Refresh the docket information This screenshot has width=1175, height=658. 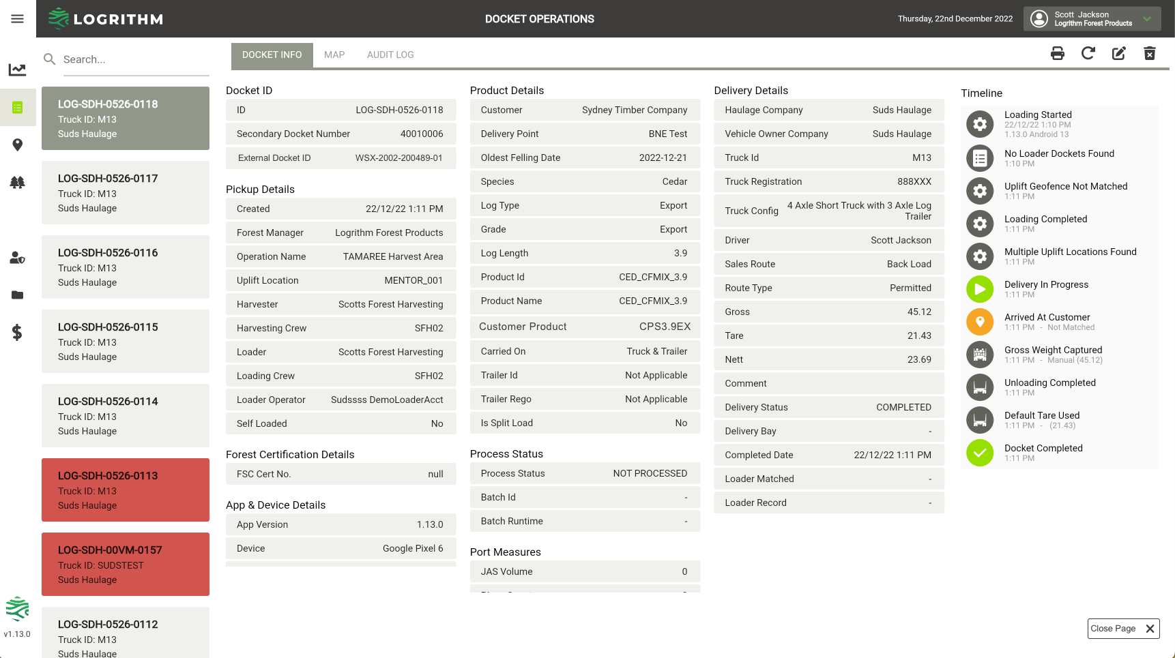[1088, 53]
